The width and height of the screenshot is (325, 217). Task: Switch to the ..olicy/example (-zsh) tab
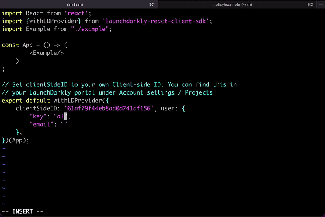238,4
